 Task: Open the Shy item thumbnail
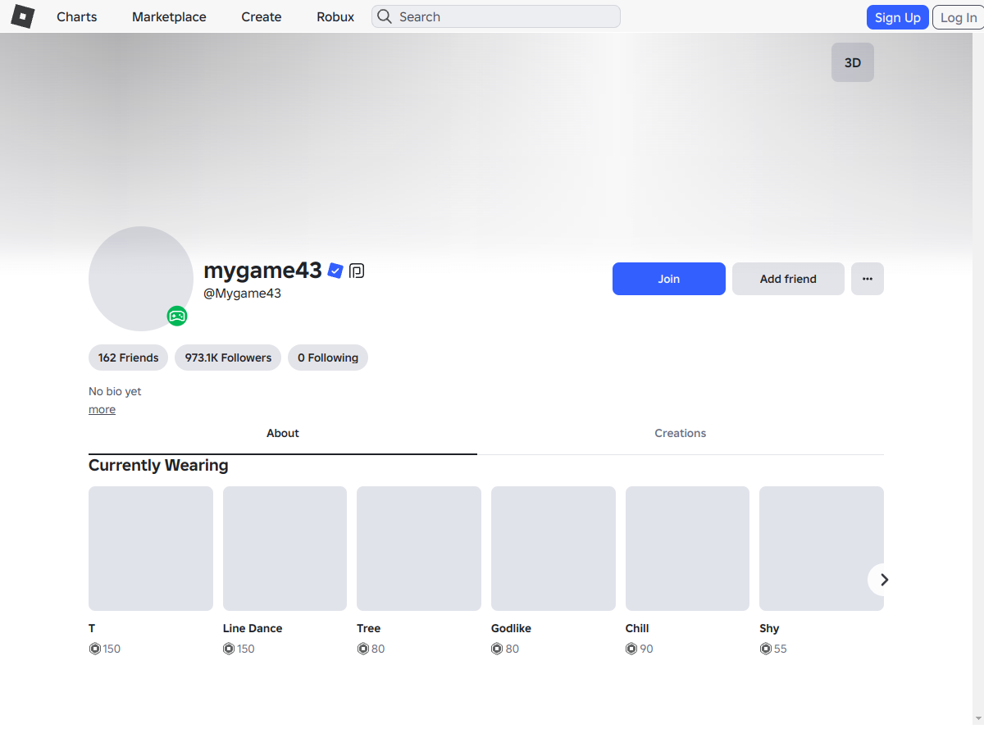(822, 549)
